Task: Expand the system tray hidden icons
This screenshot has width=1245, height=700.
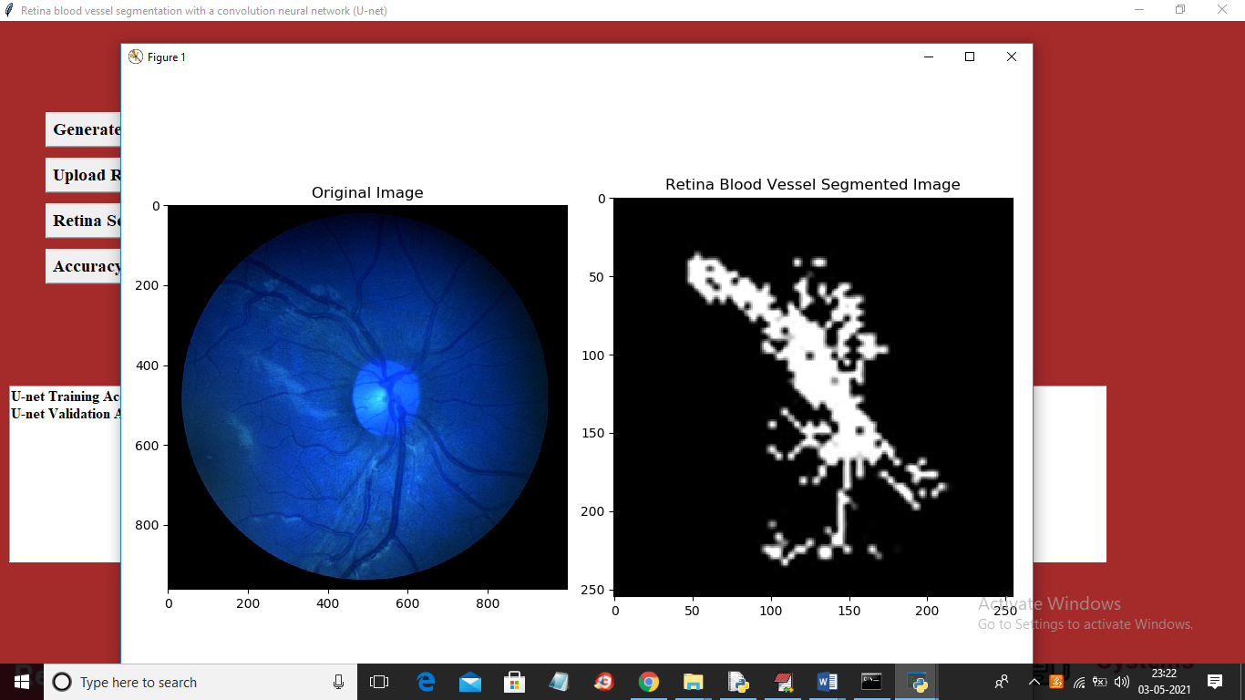Action: pyautogui.click(x=1034, y=682)
